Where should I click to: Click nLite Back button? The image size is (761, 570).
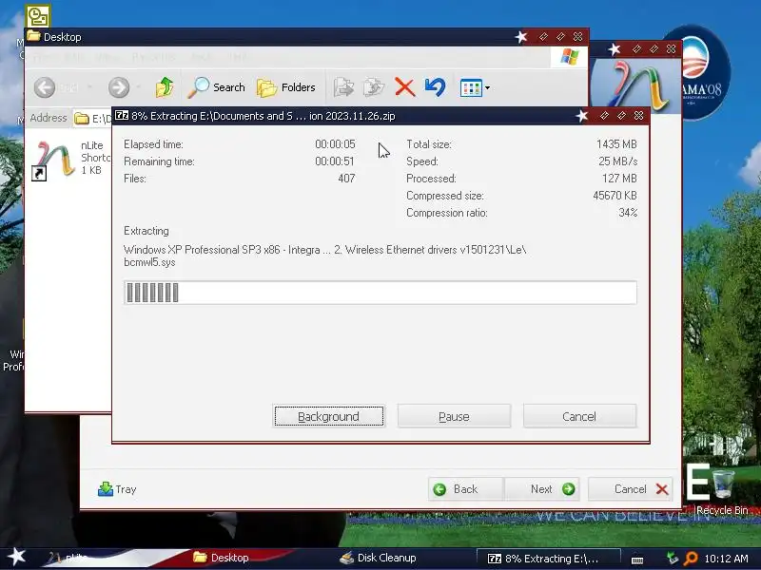click(466, 489)
